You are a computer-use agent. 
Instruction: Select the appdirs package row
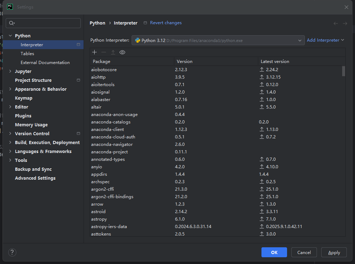coord(216,174)
